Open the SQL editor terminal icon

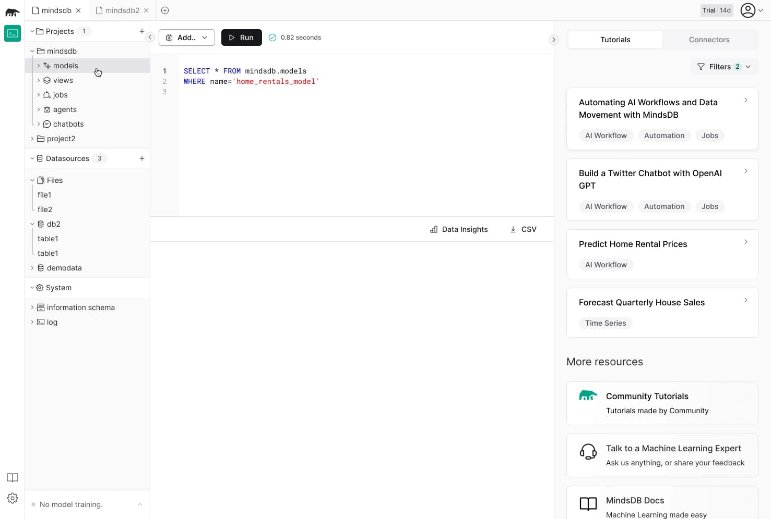pos(13,33)
